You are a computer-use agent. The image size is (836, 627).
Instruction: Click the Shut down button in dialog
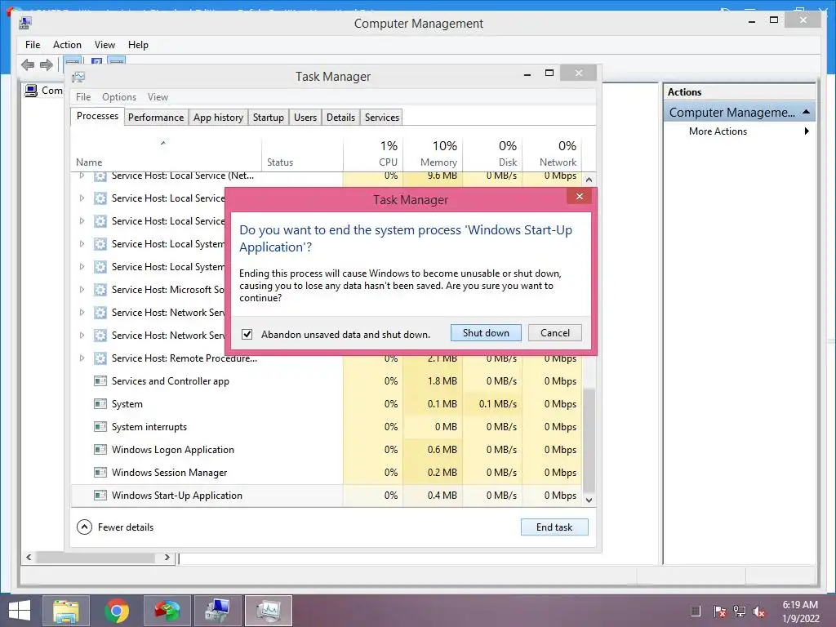486,333
